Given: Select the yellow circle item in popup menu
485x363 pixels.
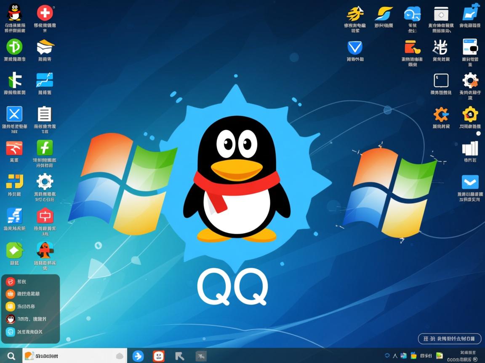Looking at the screenshot, I should [11, 307].
